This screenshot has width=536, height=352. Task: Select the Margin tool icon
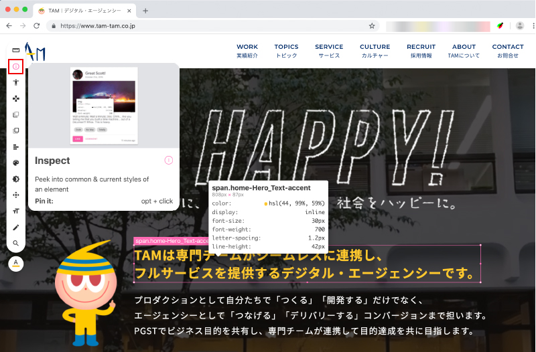[x=15, y=114]
